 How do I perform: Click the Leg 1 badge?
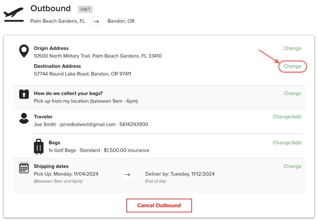pyautogui.click(x=85, y=9)
